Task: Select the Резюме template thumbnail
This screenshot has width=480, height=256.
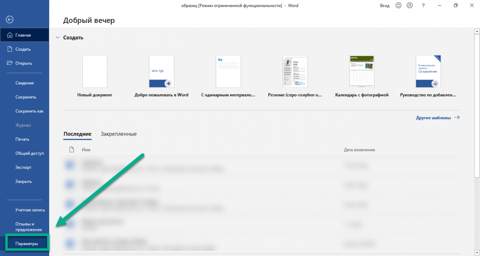Action: (295, 72)
